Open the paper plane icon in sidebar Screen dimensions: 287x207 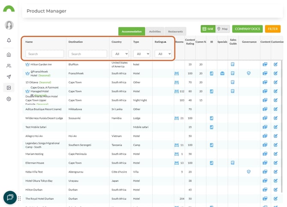[9, 77]
